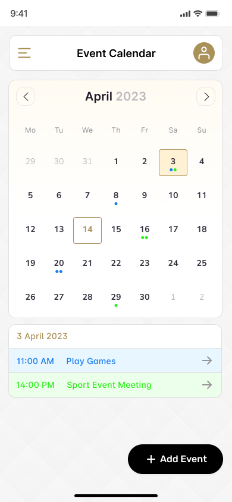Select date 20 with two blue dots
Image resolution: width=232 pixels, height=502 pixels.
coord(59,265)
